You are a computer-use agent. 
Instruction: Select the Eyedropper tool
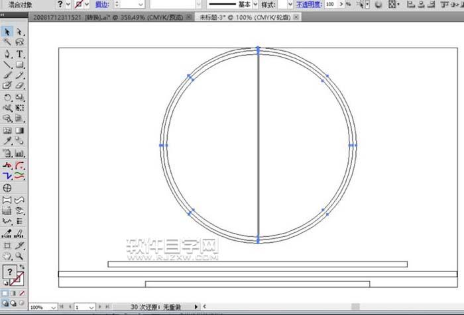click(7, 141)
